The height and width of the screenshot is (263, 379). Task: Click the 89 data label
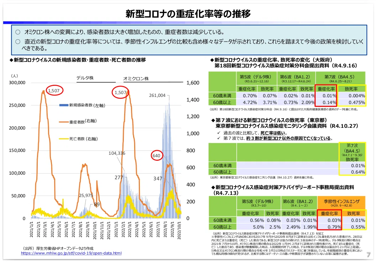tap(97, 204)
